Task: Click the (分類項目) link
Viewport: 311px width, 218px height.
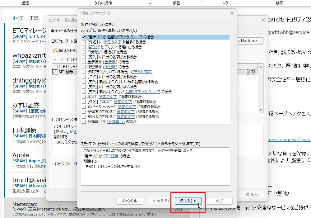Action: (116, 121)
